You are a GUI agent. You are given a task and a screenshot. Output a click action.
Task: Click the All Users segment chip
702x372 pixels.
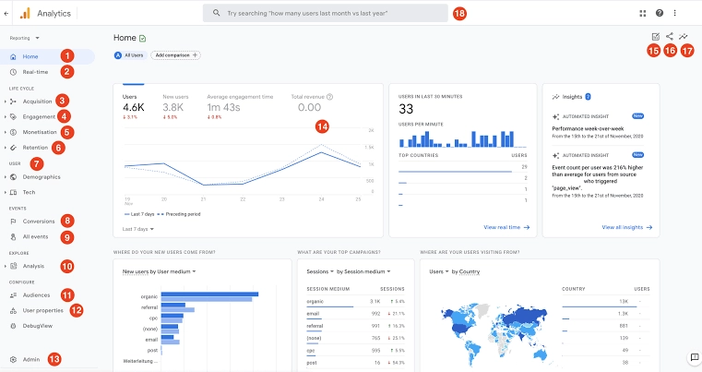click(129, 55)
